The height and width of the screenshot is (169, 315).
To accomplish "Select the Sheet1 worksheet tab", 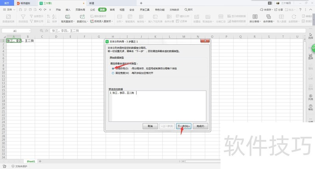I will coord(31,162).
